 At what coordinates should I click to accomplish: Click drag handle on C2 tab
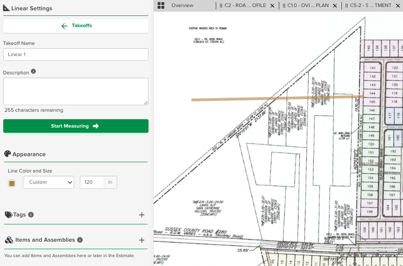[220, 6]
